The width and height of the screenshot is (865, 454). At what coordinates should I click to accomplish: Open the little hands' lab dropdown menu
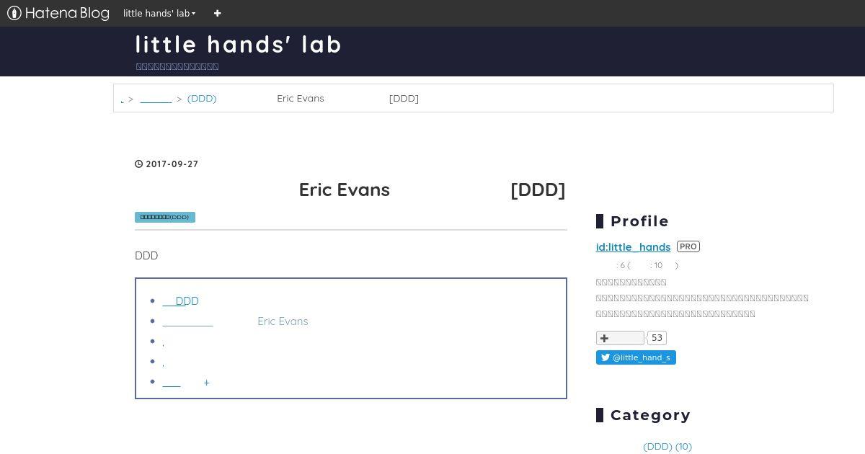tap(159, 13)
